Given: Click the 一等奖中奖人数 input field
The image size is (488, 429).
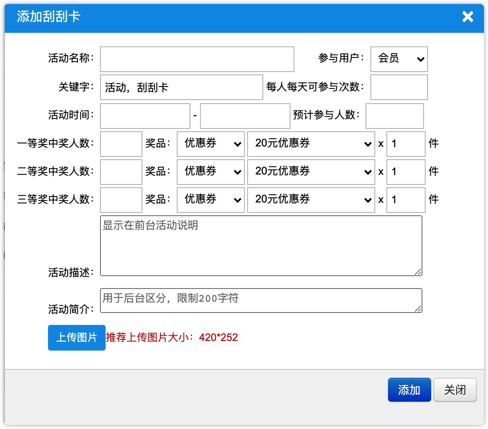Looking at the screenshot, I should tap(121, 144).
